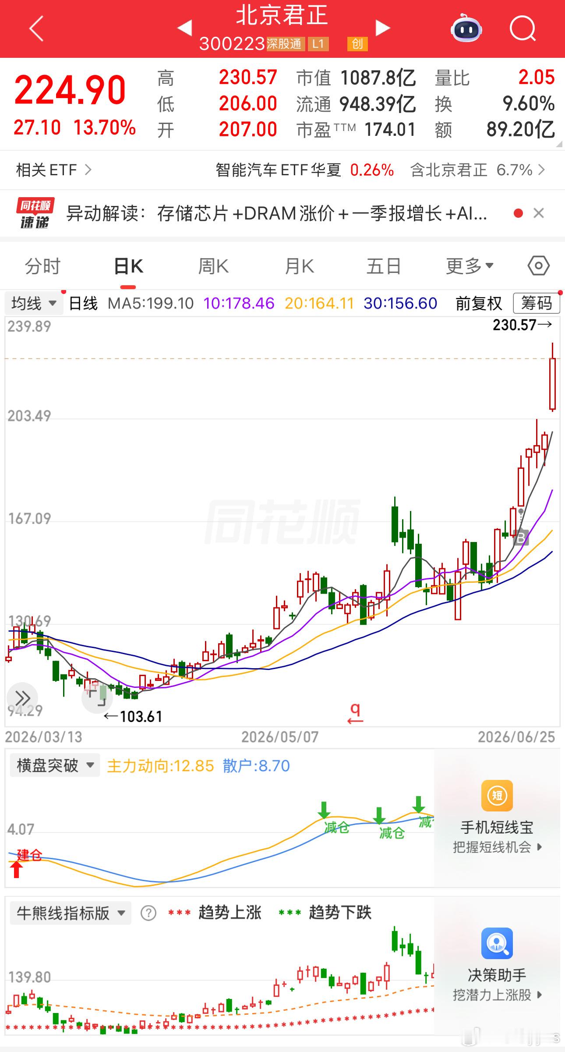The width and height of the screenshot is (565, 1052).
Task: Tap the blue 30:156.60 MA value
Action: 400,303
